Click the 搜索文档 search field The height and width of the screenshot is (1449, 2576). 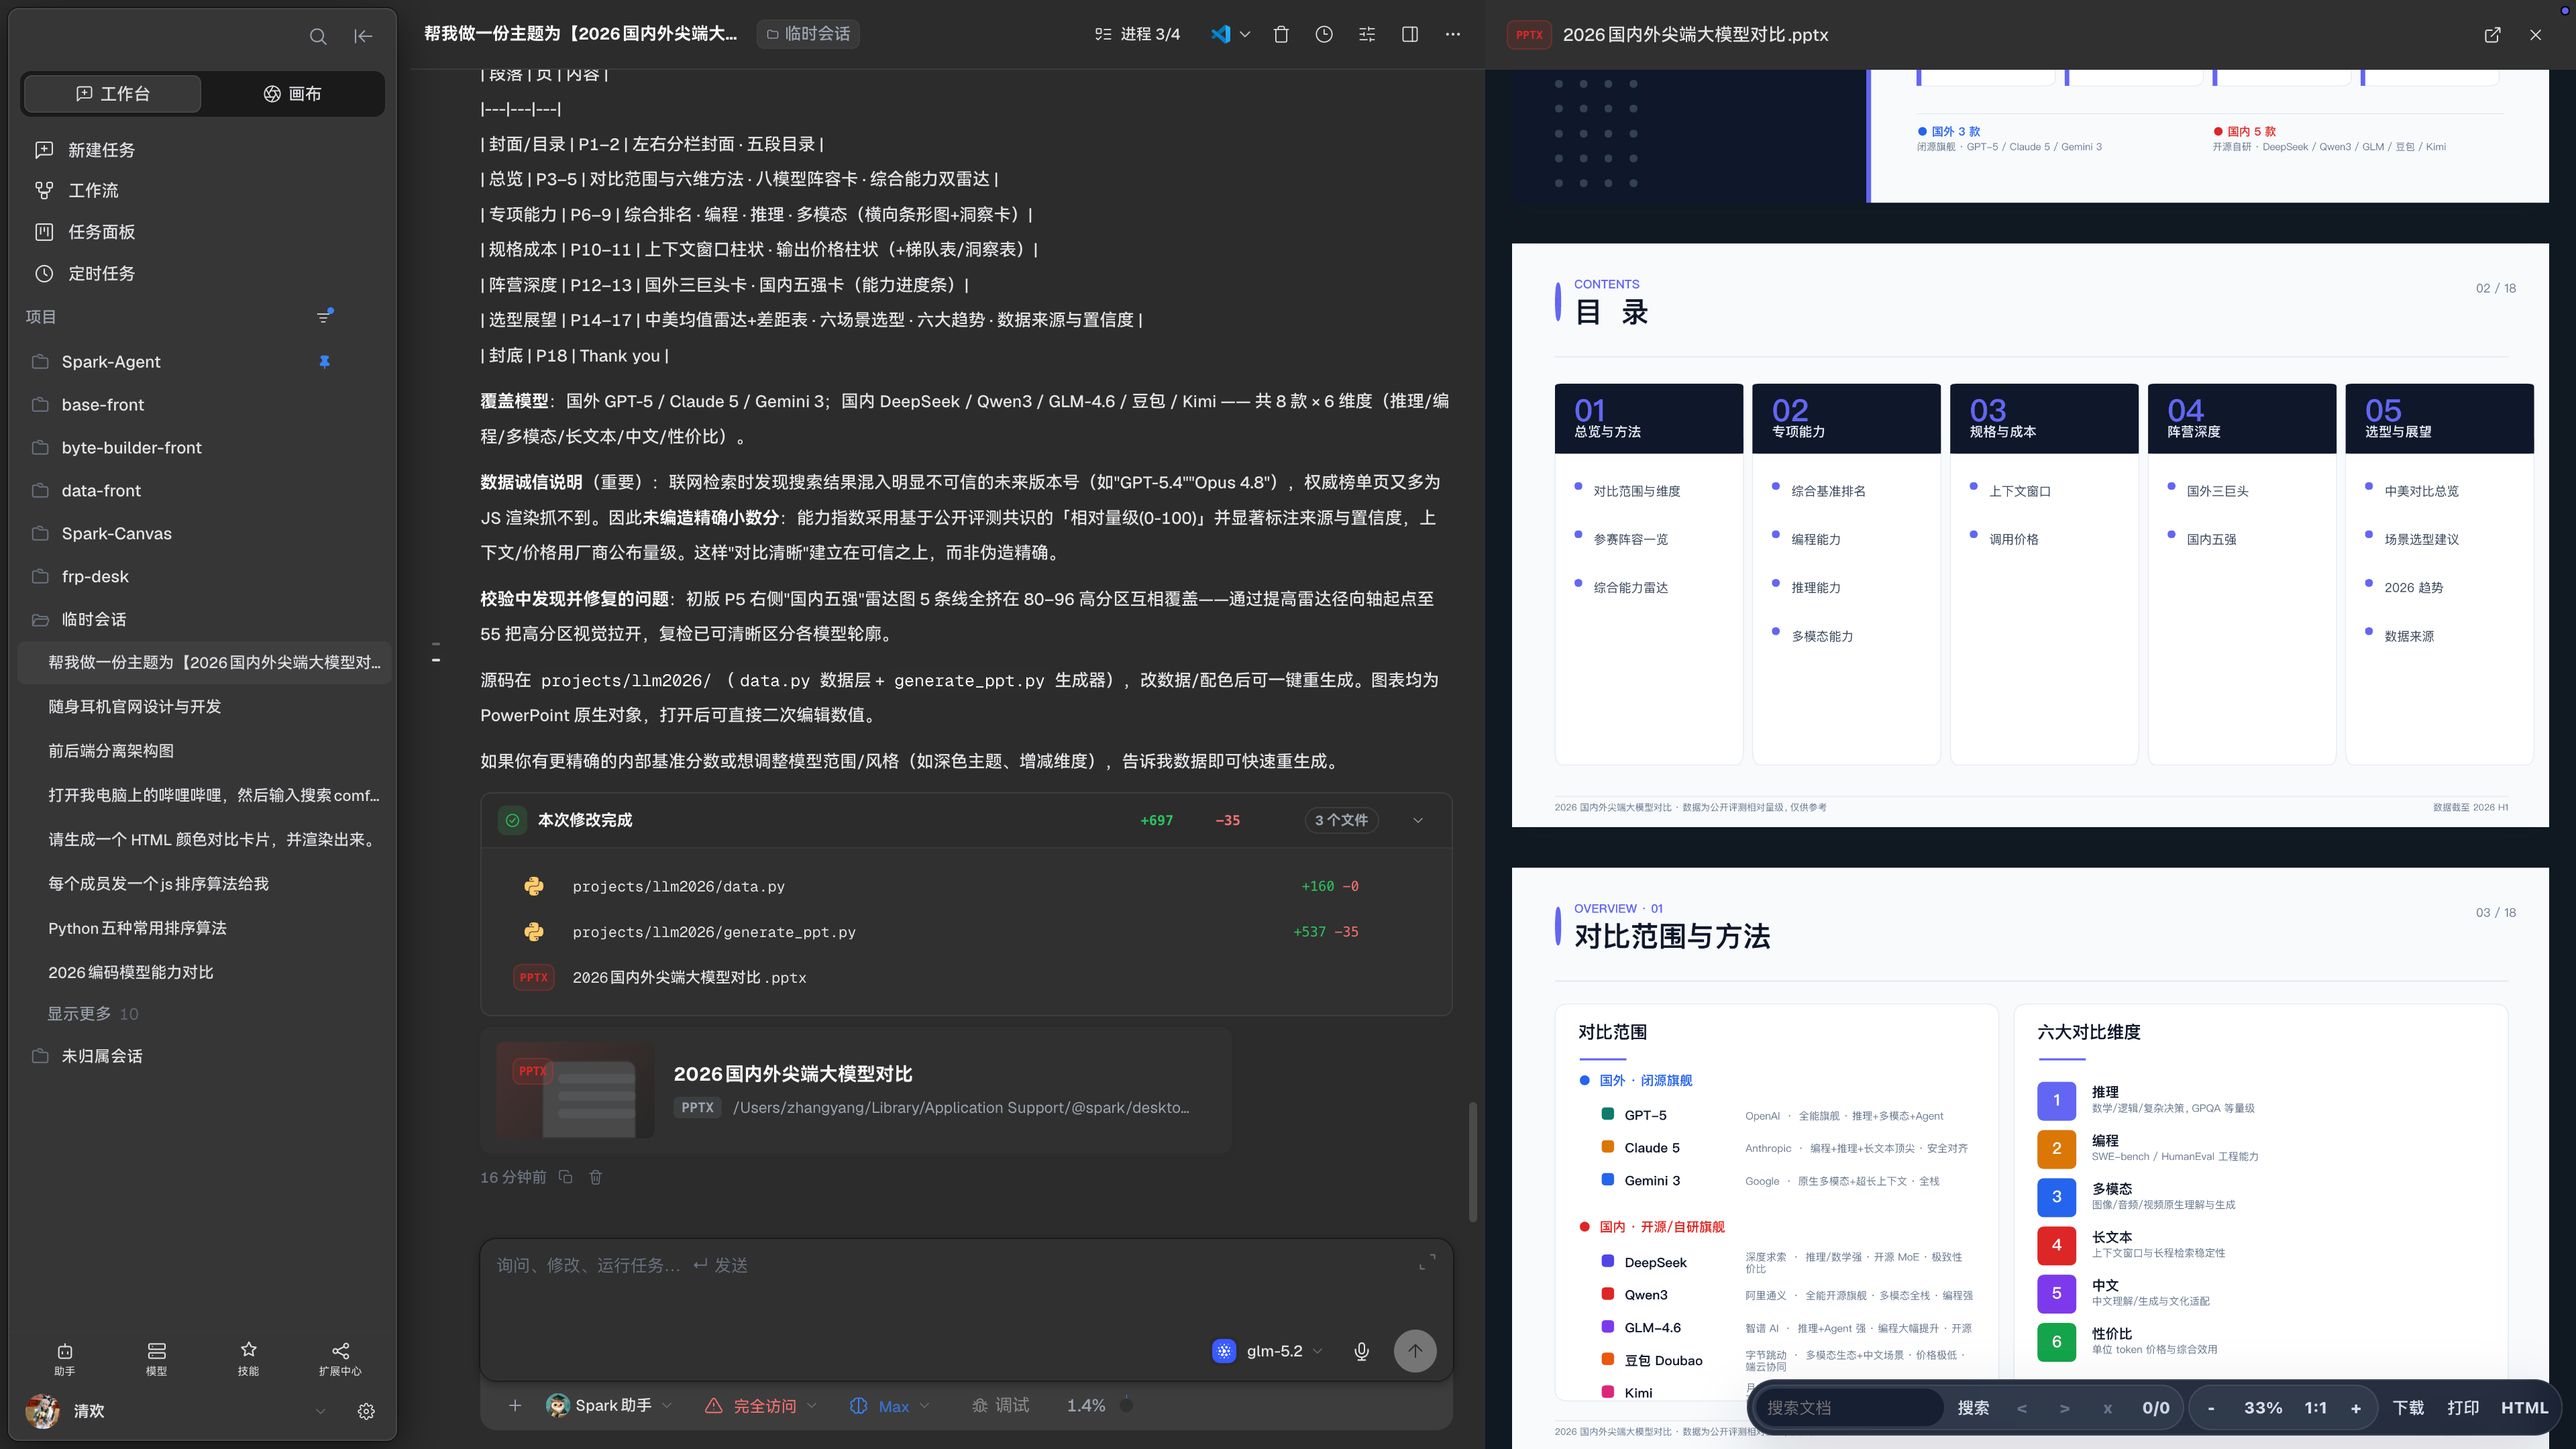click(1849, 1407)
